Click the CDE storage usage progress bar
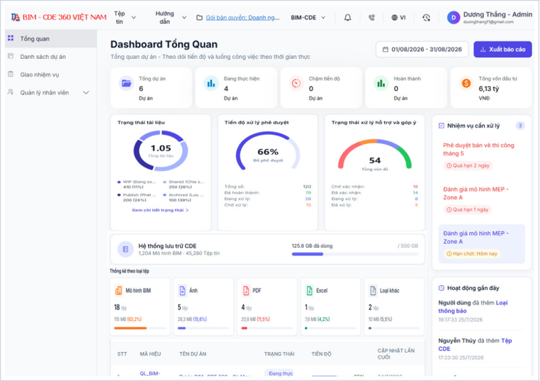This screenshot has width=540, height=381. click(355, 254)
